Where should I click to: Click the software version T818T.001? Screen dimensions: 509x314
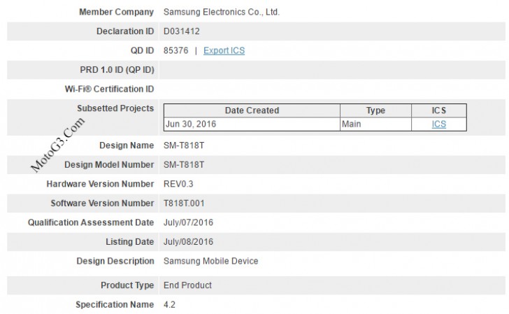[x=184, y=204]
